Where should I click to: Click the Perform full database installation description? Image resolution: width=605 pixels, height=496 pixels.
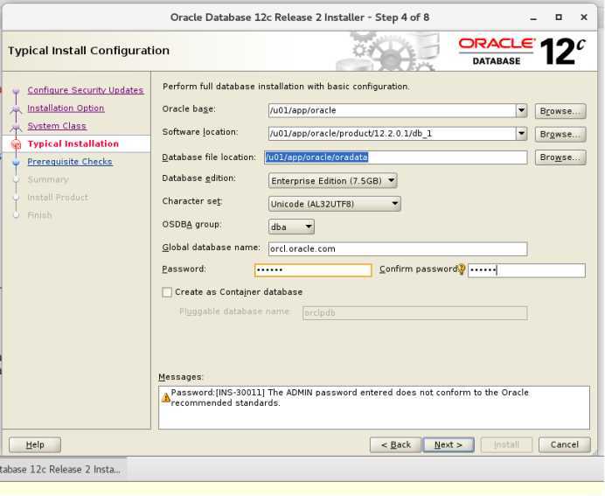pyautogui.click(x=286, y=87)
